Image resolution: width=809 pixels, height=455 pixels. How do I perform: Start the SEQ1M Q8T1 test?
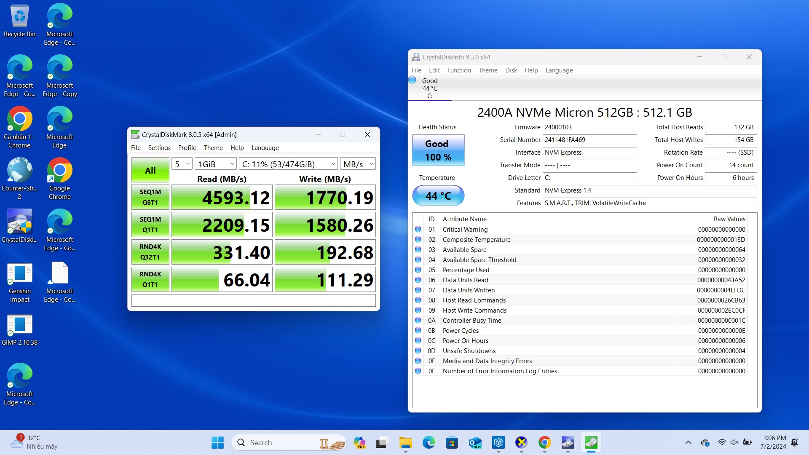click(150, 197)
